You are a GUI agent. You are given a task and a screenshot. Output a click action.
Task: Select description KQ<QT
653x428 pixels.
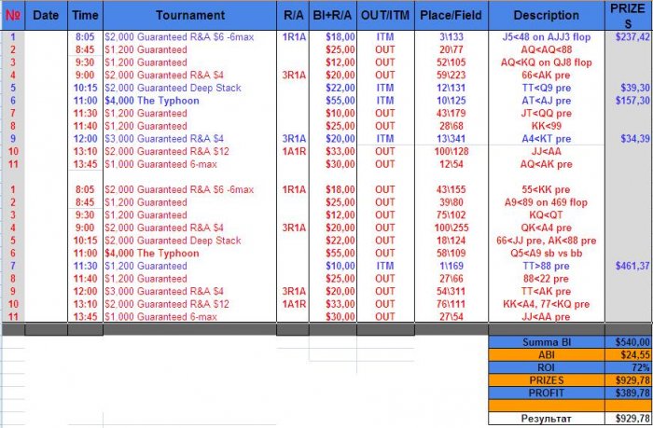[547, 215]
